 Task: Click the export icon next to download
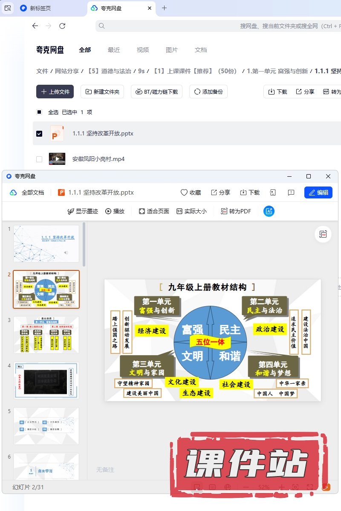point(273,192)
